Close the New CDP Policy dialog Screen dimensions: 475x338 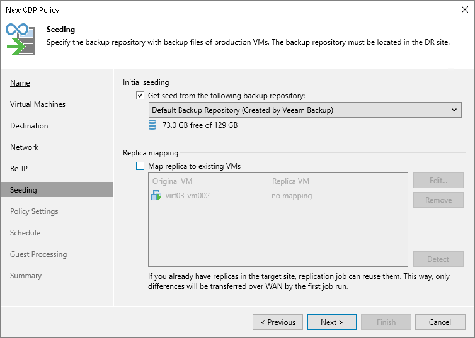(x=465, y=9)
